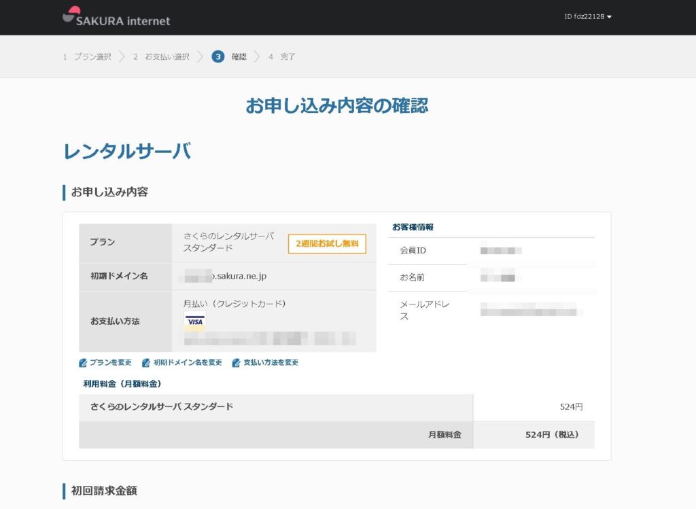Screen dimensions: 696x509
Task: Click the VISA card logo
Action: tap(195, 321)
